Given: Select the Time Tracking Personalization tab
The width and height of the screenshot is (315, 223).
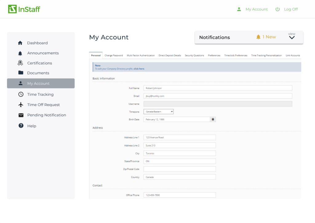Looking at the screenshot, I should tap(266, 55).
